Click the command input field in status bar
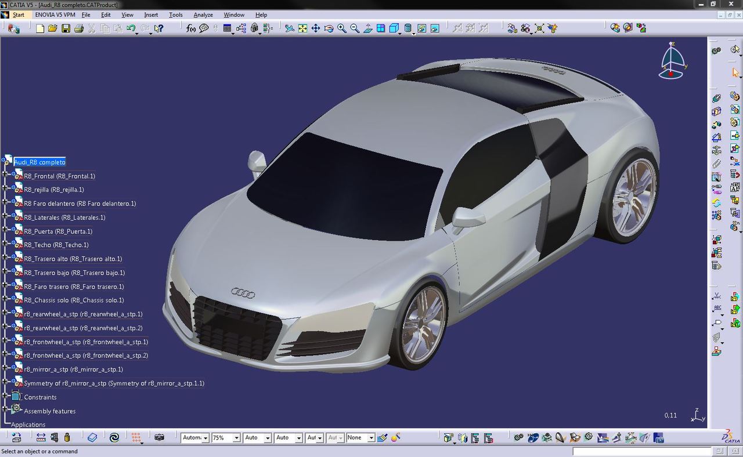Image resolution: width=743 pixels, height=457 pixels. (642, 452)
